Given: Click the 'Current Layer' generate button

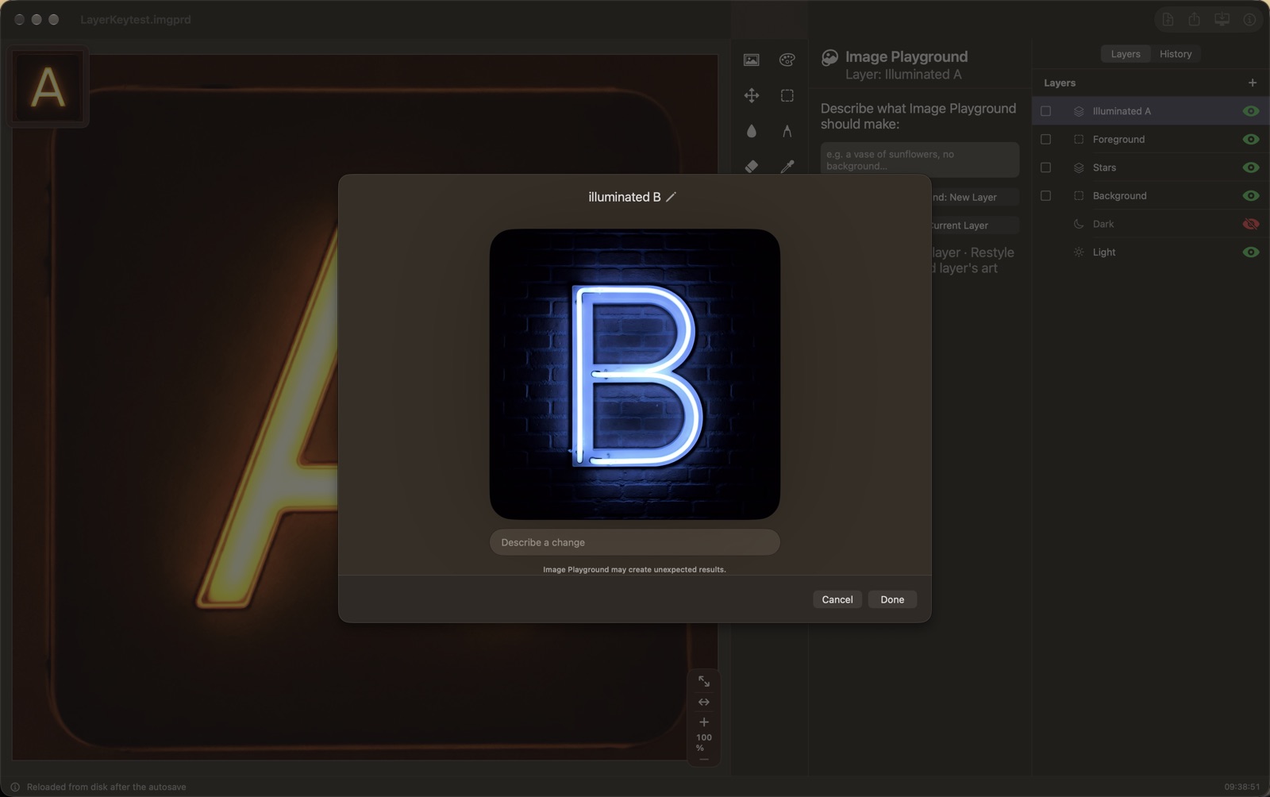Looking at the screenshot, I should [975, 225].
